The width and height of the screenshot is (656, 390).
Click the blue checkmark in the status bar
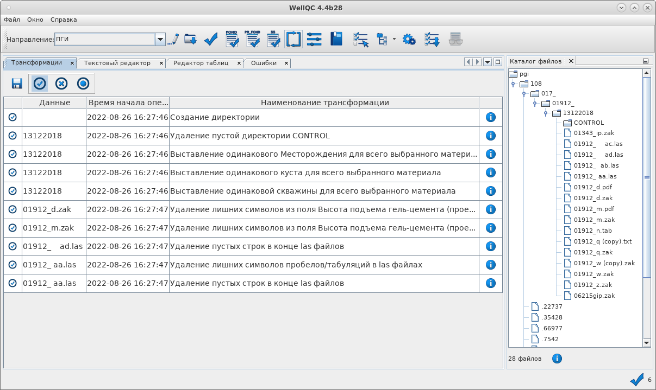click(x=637, y=380)
